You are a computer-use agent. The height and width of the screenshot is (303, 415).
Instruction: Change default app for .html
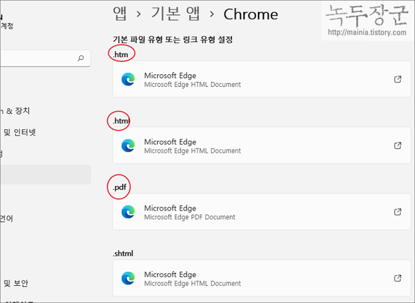tap(262, 145)
